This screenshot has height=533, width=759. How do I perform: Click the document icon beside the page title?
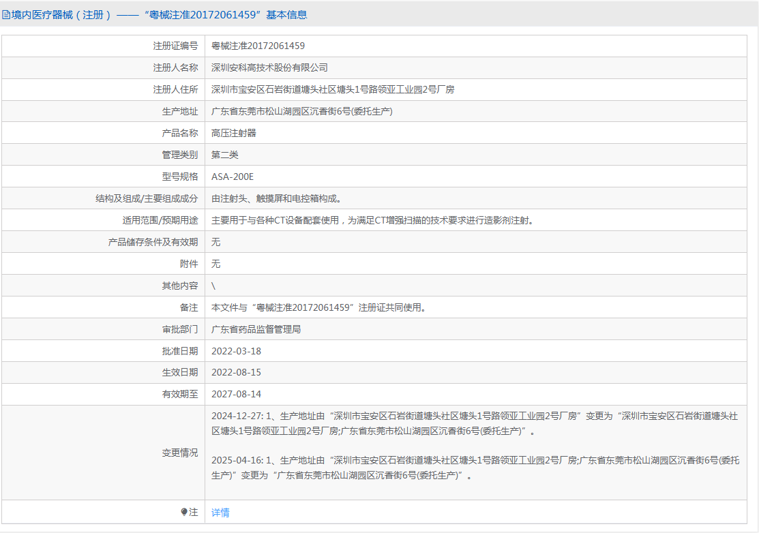click(x=6, y=15)
